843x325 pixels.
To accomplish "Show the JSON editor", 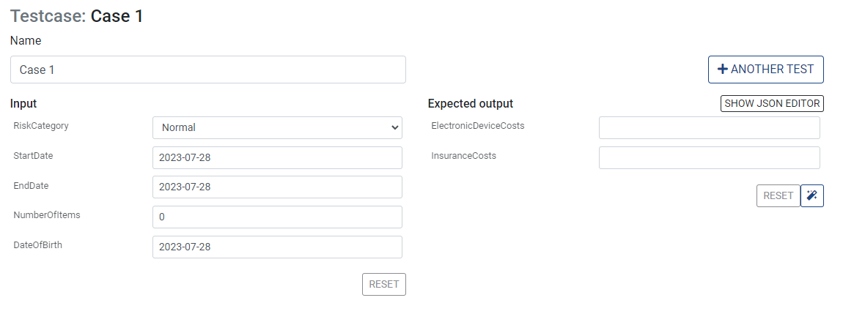I will click(x=772, y=103).
